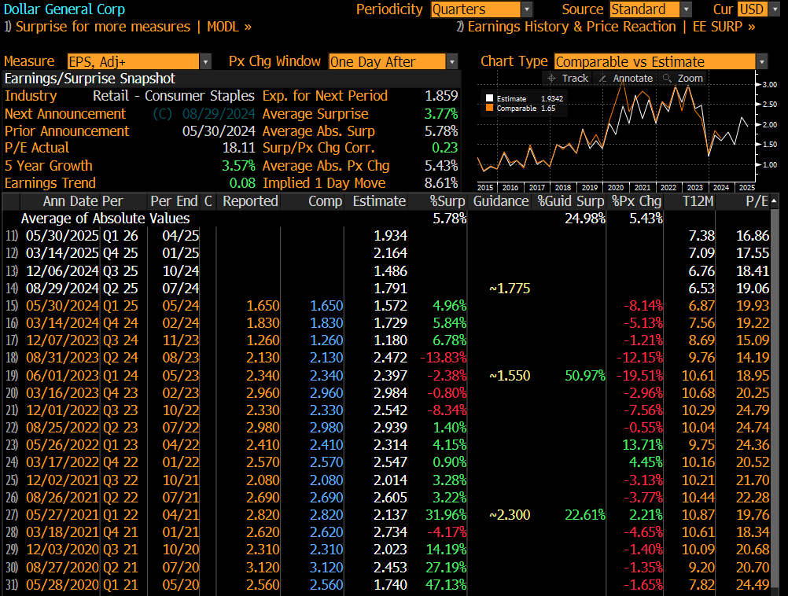This screenshot has width=788, height=596.
Task: Click the Standard source field
Action: tap(645, 9)
